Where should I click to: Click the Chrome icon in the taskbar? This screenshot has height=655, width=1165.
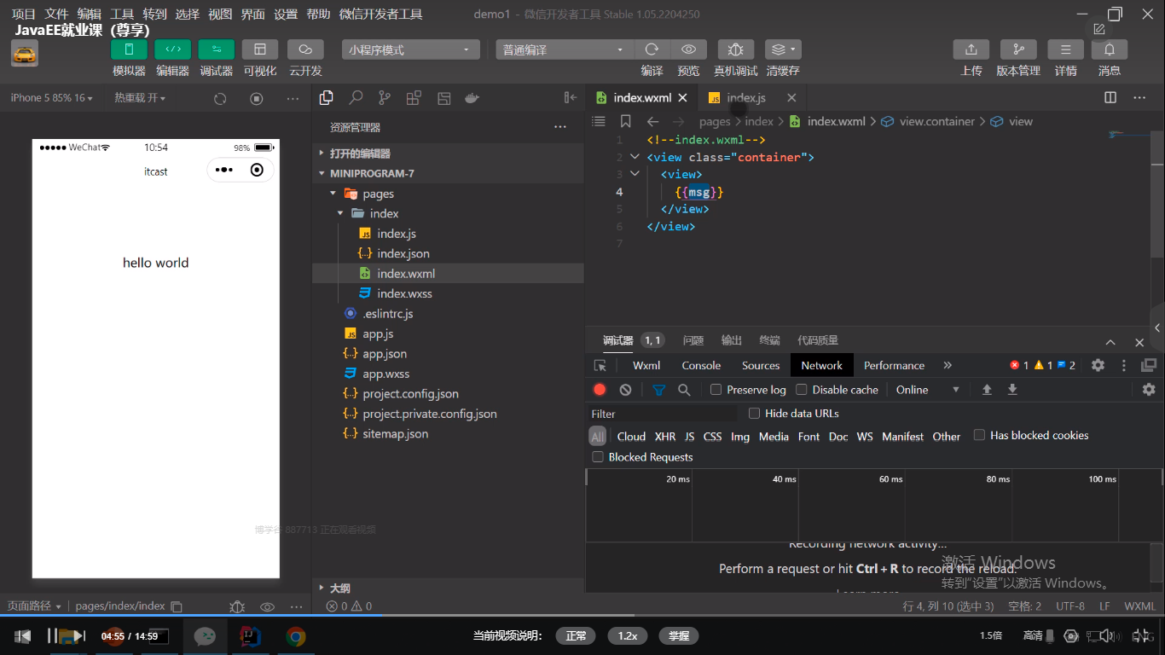pyautogui.click(x=295, y=636)
